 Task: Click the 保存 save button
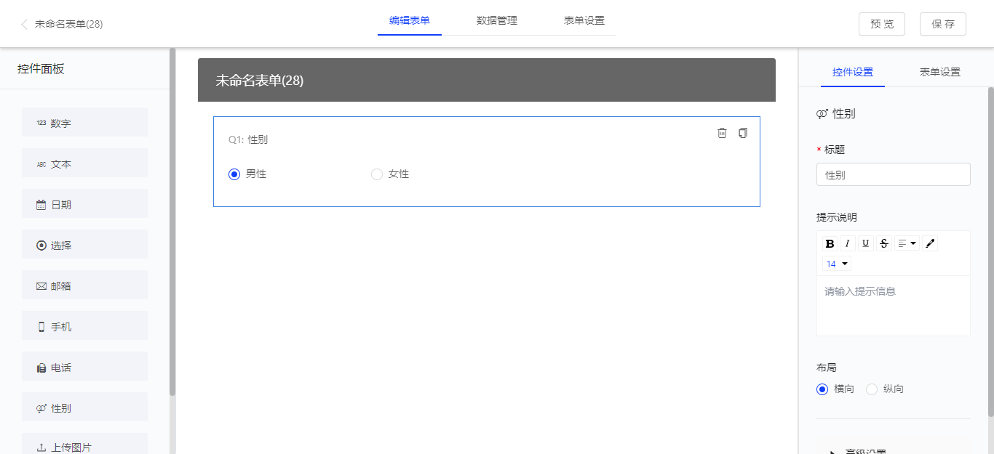point(943,24)
